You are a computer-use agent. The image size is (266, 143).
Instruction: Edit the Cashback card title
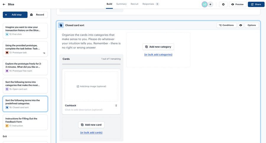[x=71, y=105]
